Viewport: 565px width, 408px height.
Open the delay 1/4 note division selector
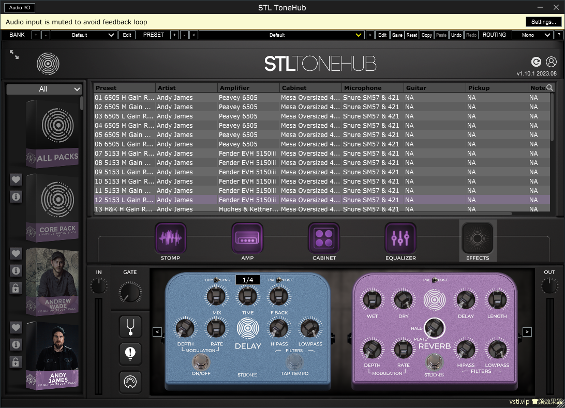pos(247,280)
